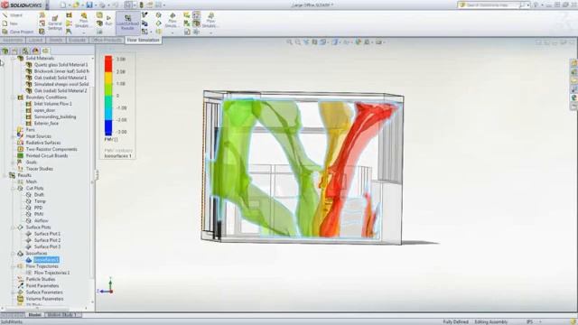Click the Zoom to Fit icon in view toolbar
Viewport: 578px width, 325px height.
coord(289,42)
